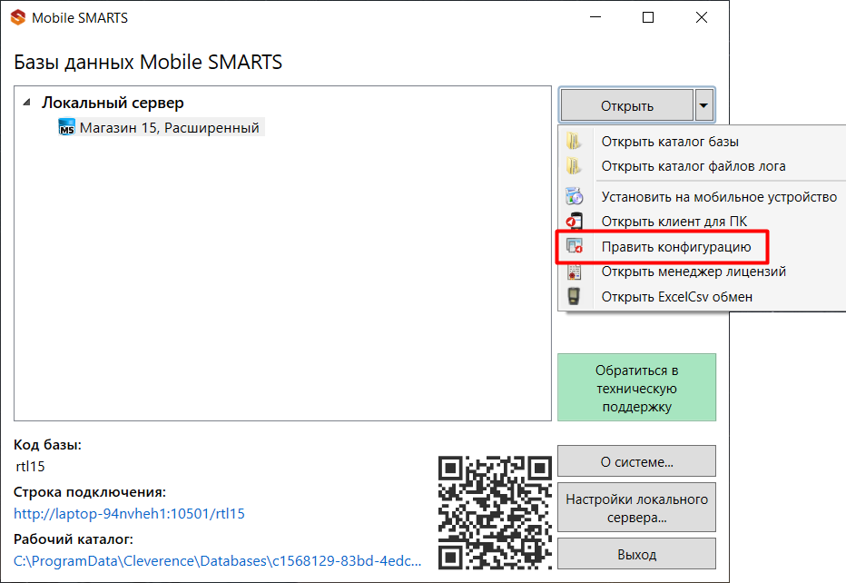The height and width of the screenshot is (583, 846).
Task: Minimize the Mobile SMARTS window
Action: point(595,18)
